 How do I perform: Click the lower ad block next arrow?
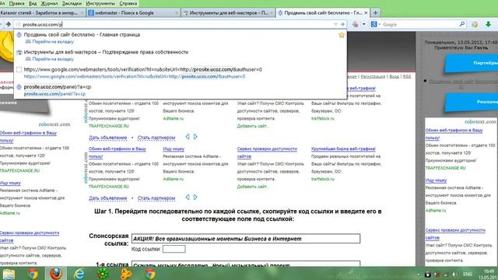tap(195, 197)
